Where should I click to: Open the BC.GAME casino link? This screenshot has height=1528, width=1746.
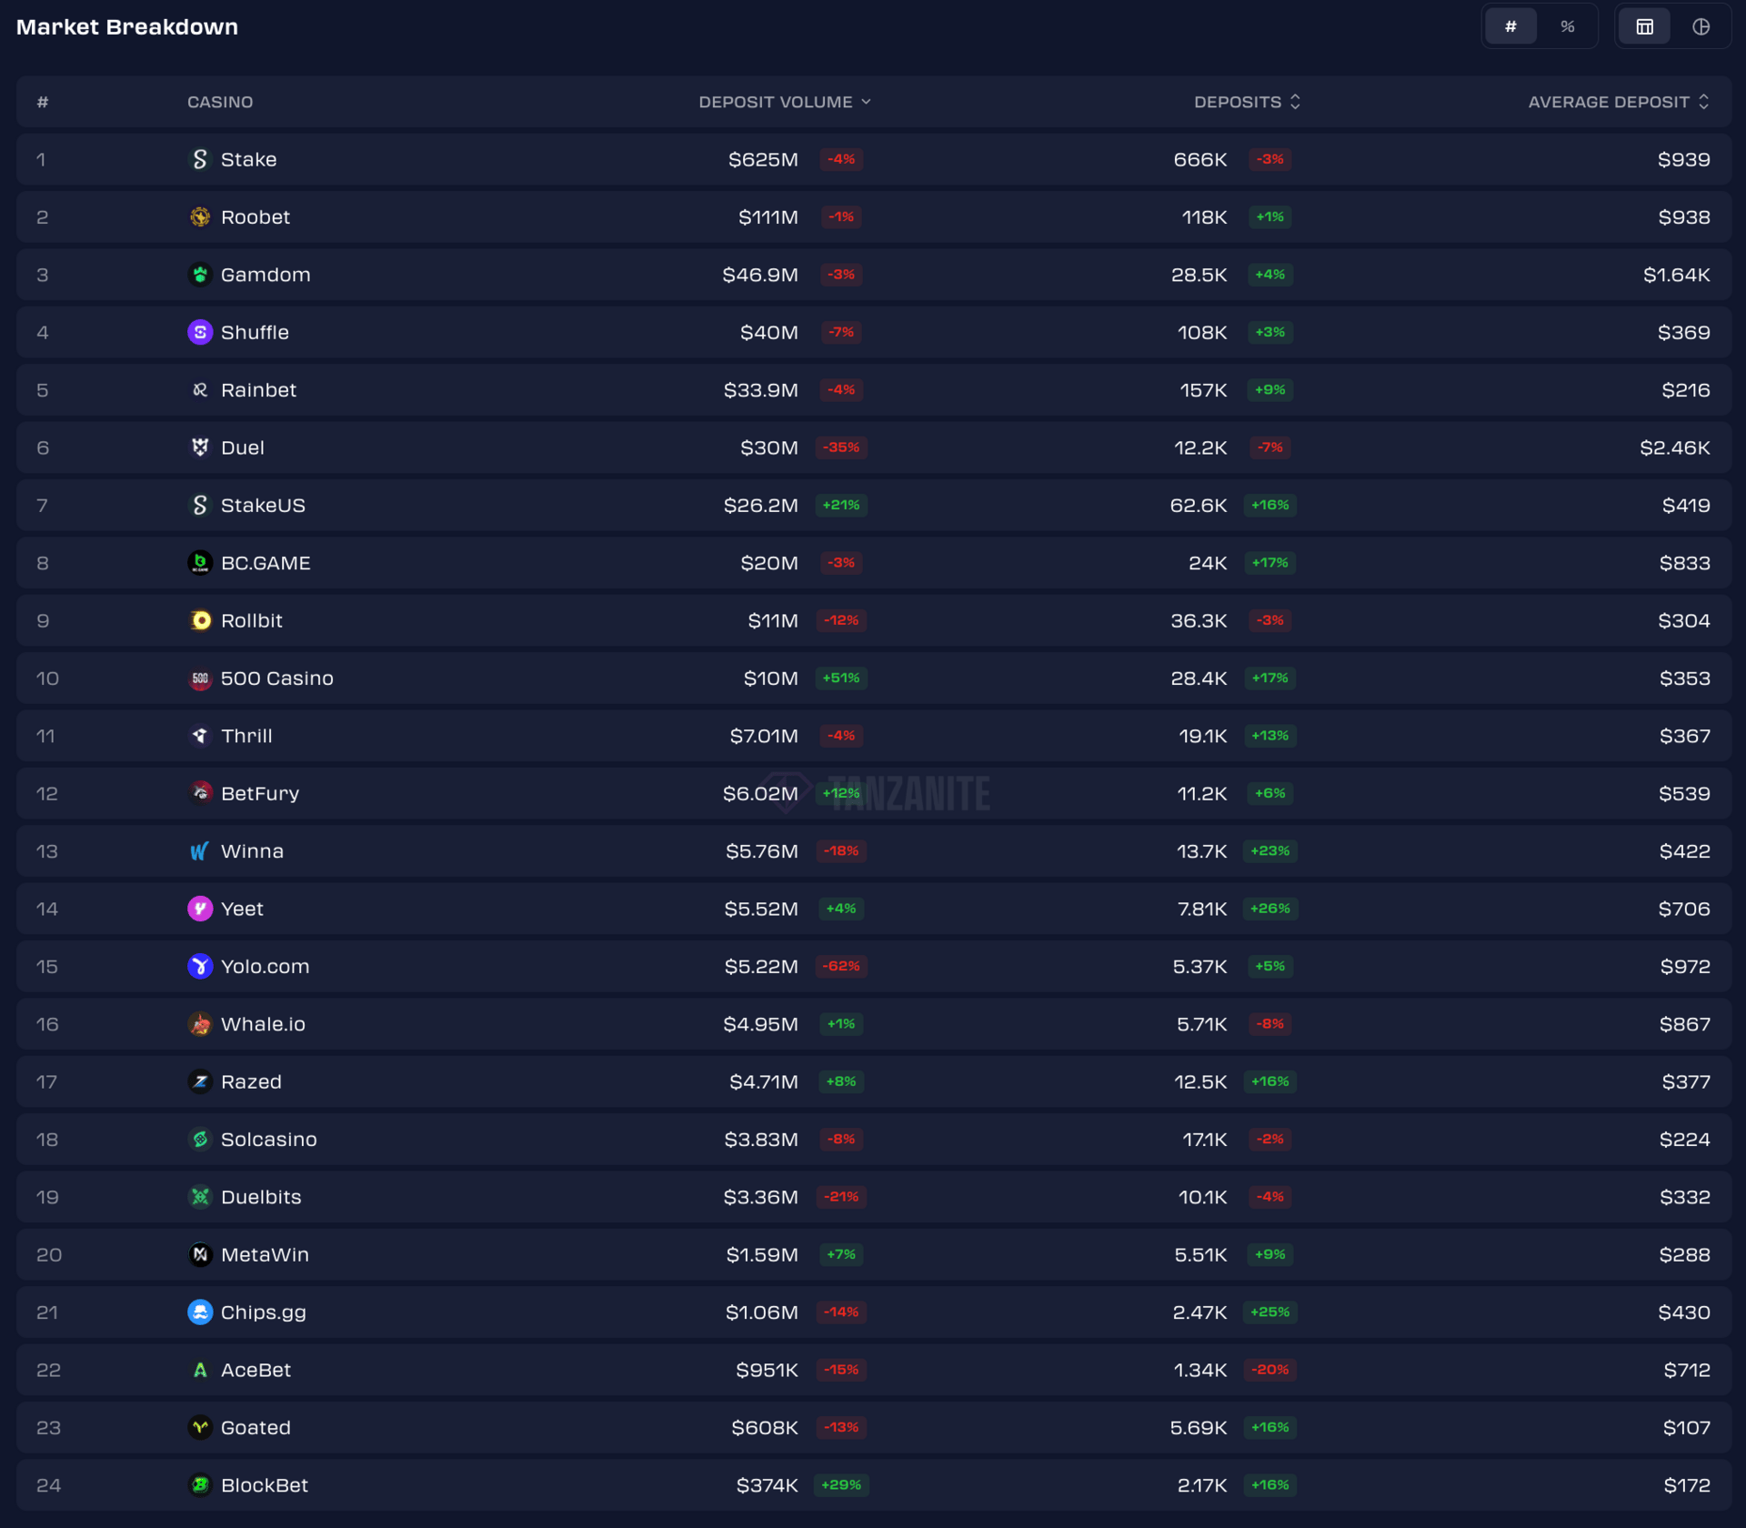[266, 563]
